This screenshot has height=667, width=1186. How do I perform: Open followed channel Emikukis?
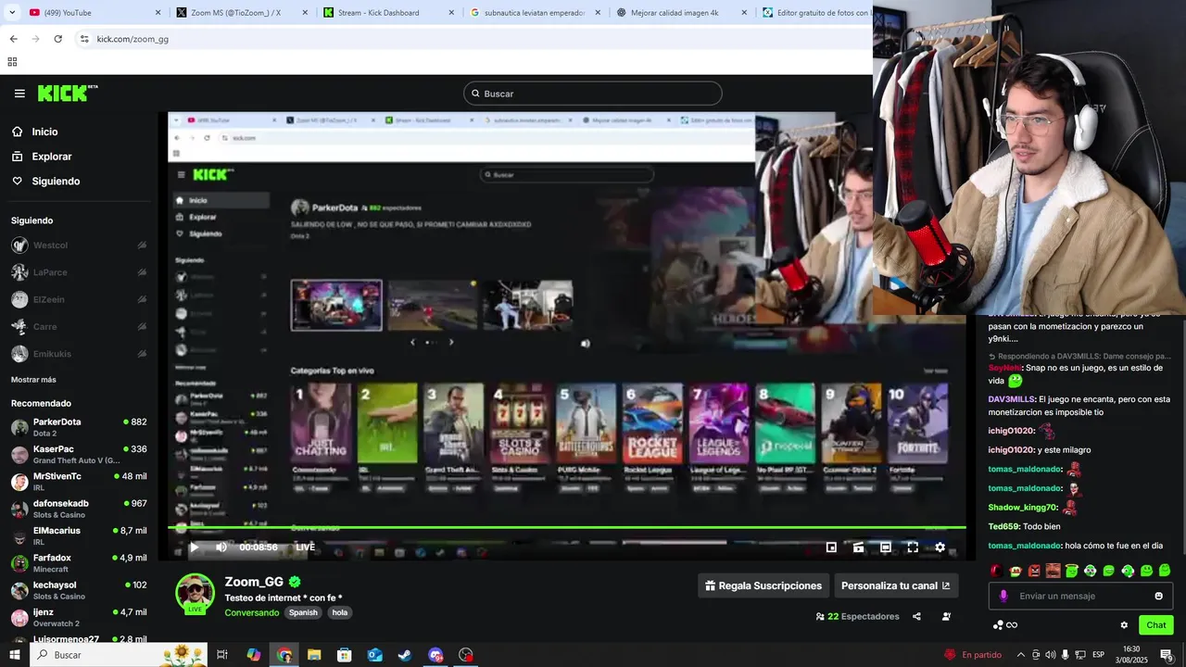click(79, 354)
